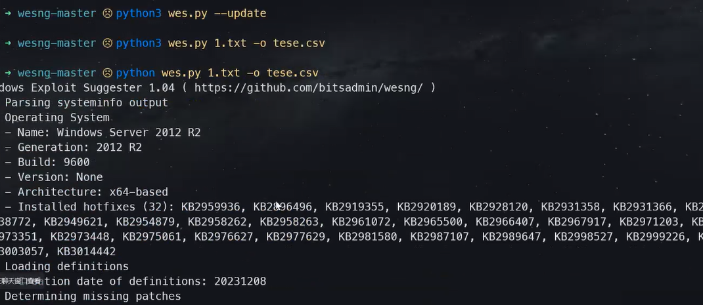Click the "Architecture: x64-based" line

(x=93, y=192)
